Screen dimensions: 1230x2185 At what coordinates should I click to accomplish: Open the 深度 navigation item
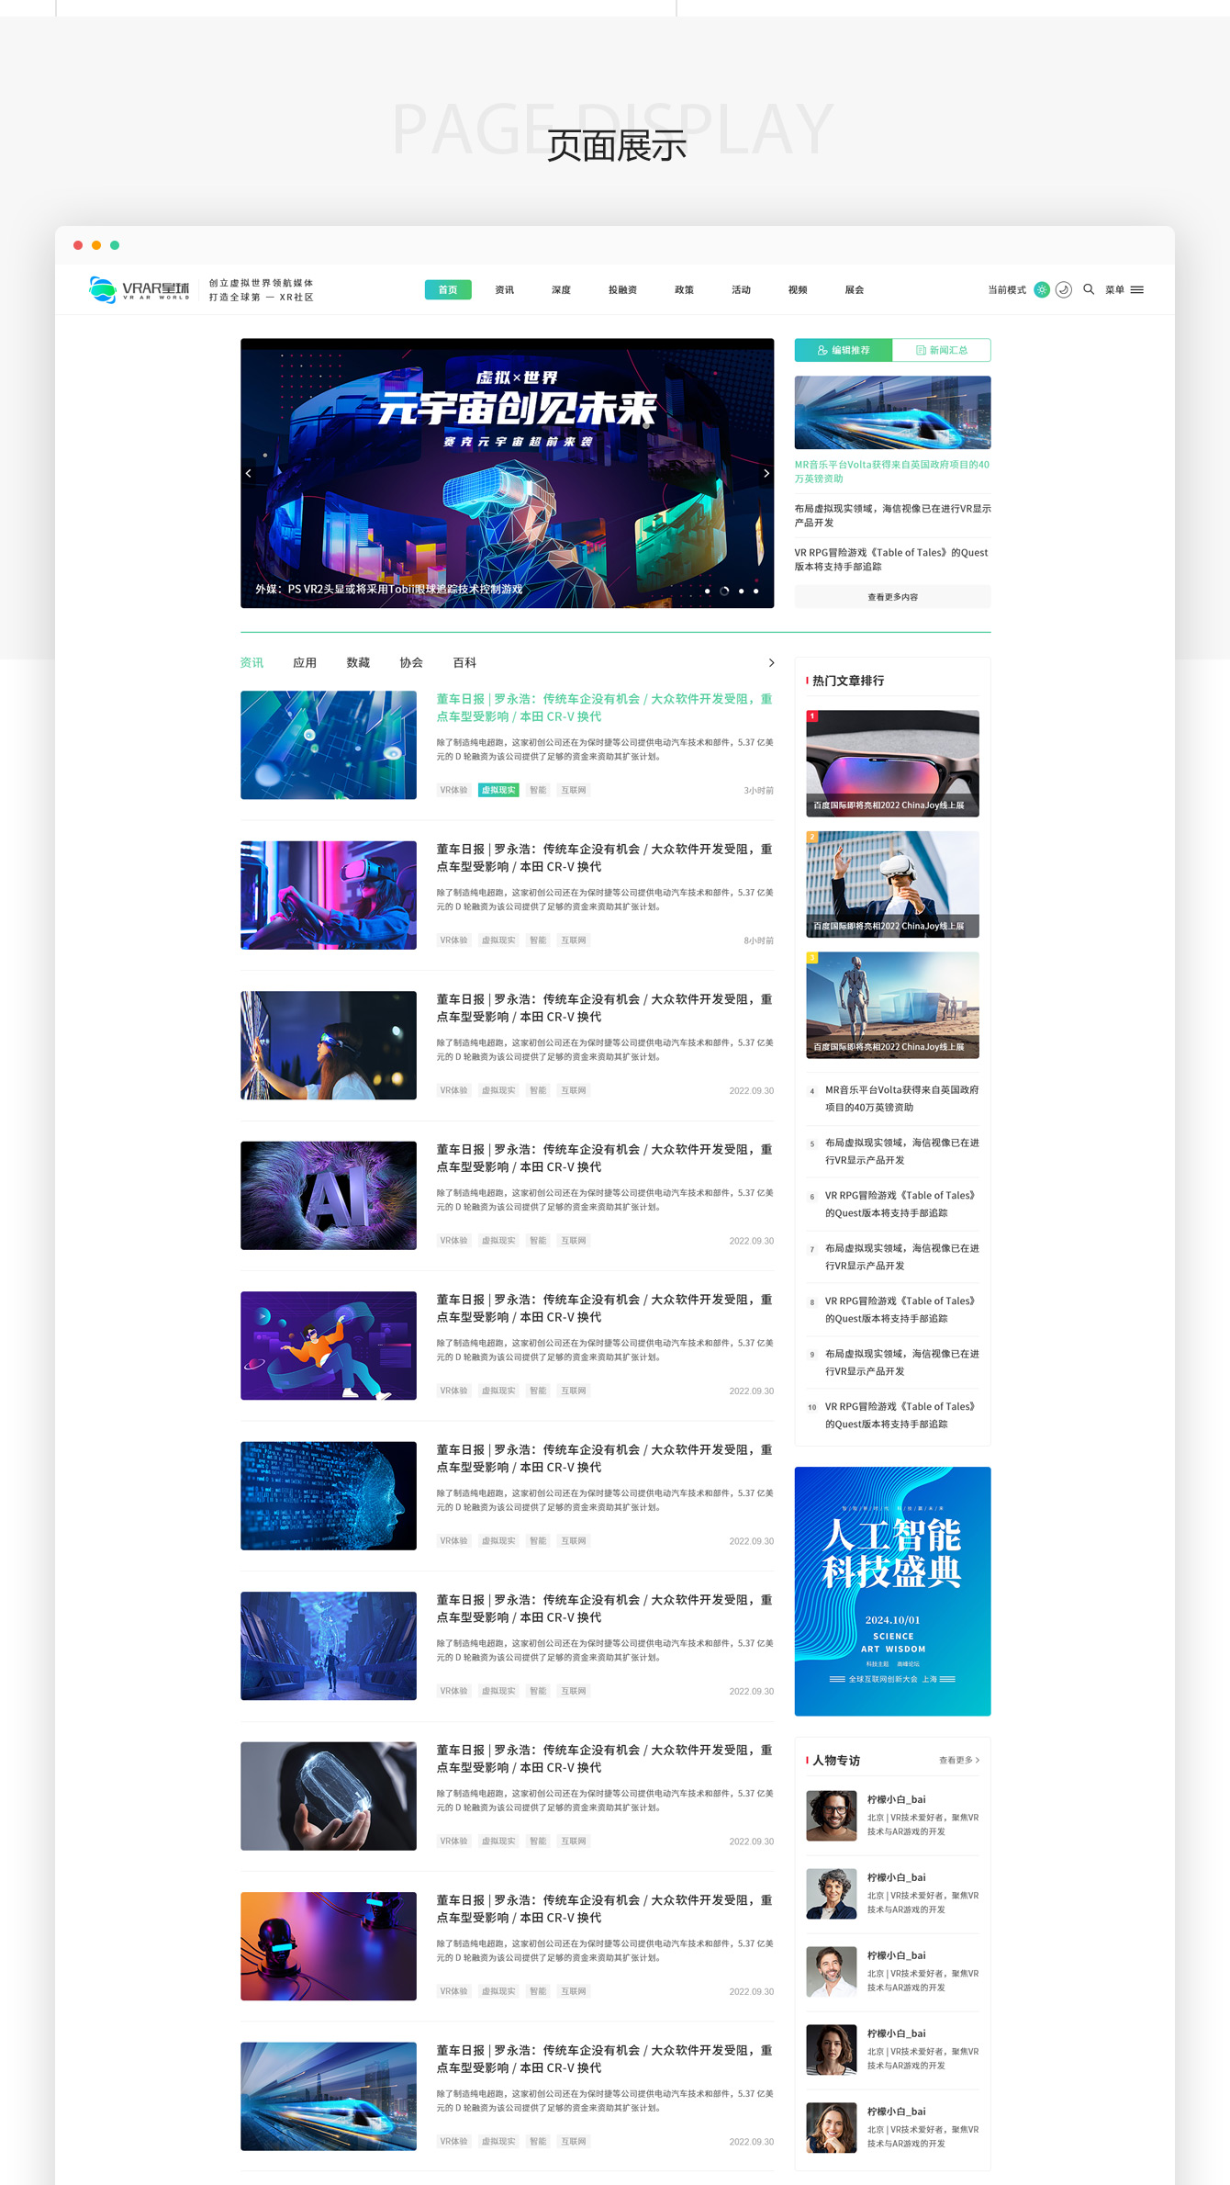click(561, 290)
